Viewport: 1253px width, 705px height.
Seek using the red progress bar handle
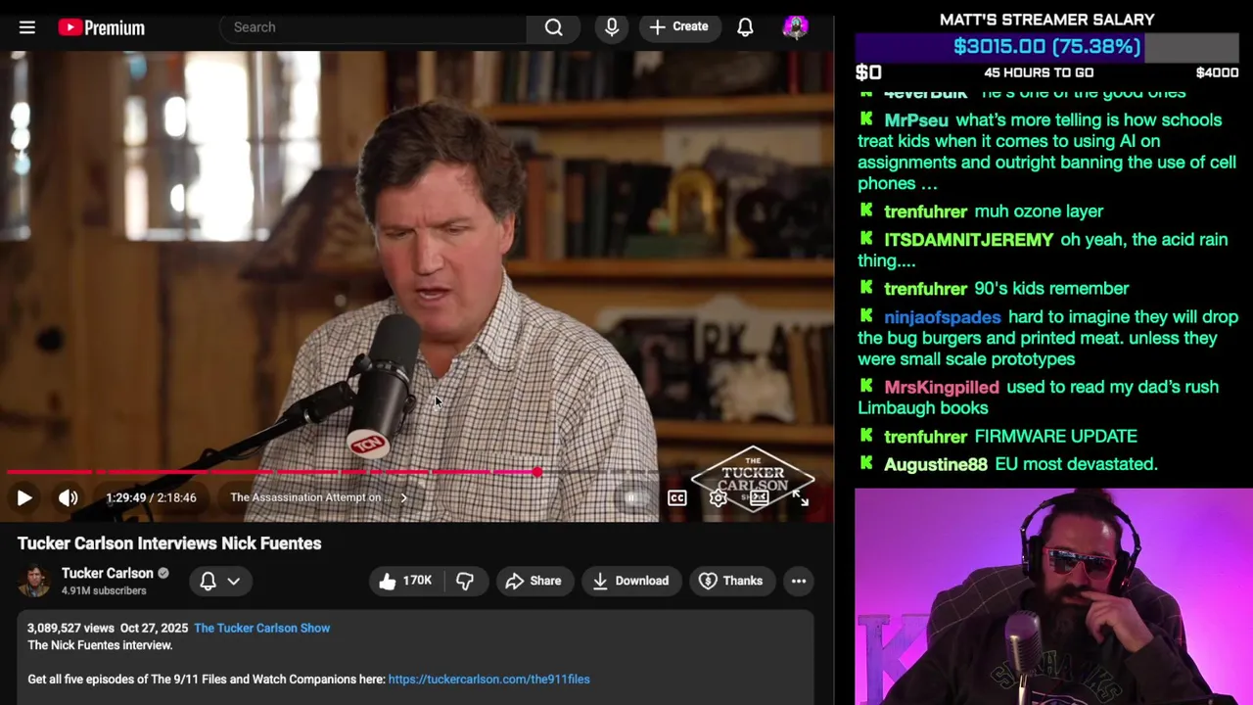click(537, 473)
